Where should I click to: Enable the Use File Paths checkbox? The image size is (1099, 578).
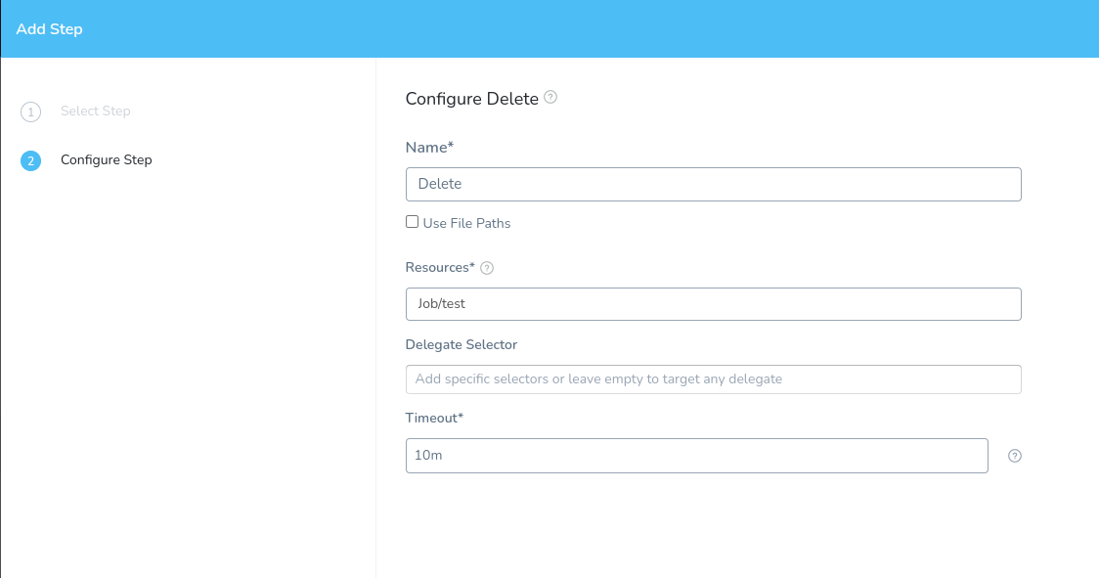click(x=413, y=222)
